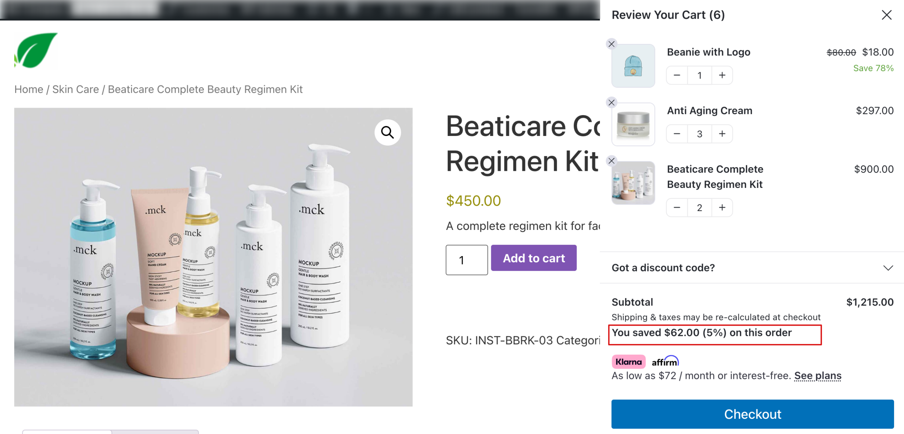904x434 pixels.
Task: Increase Beaticare kit quantity in cart
Action: pos(722,208)
